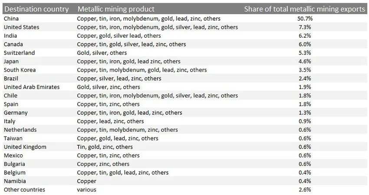
Task: Select Namibia's Copper product cell
Action: coord(86,182)
